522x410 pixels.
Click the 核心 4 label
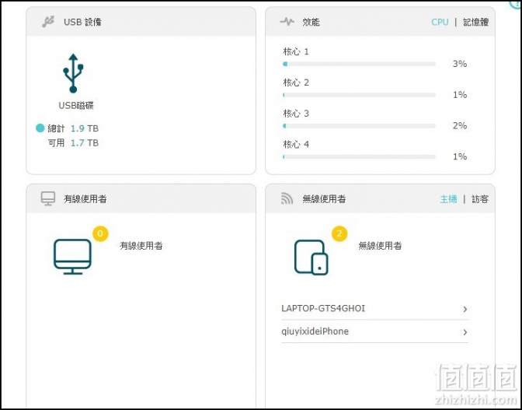pyautogui.click(x=296, y=145)
